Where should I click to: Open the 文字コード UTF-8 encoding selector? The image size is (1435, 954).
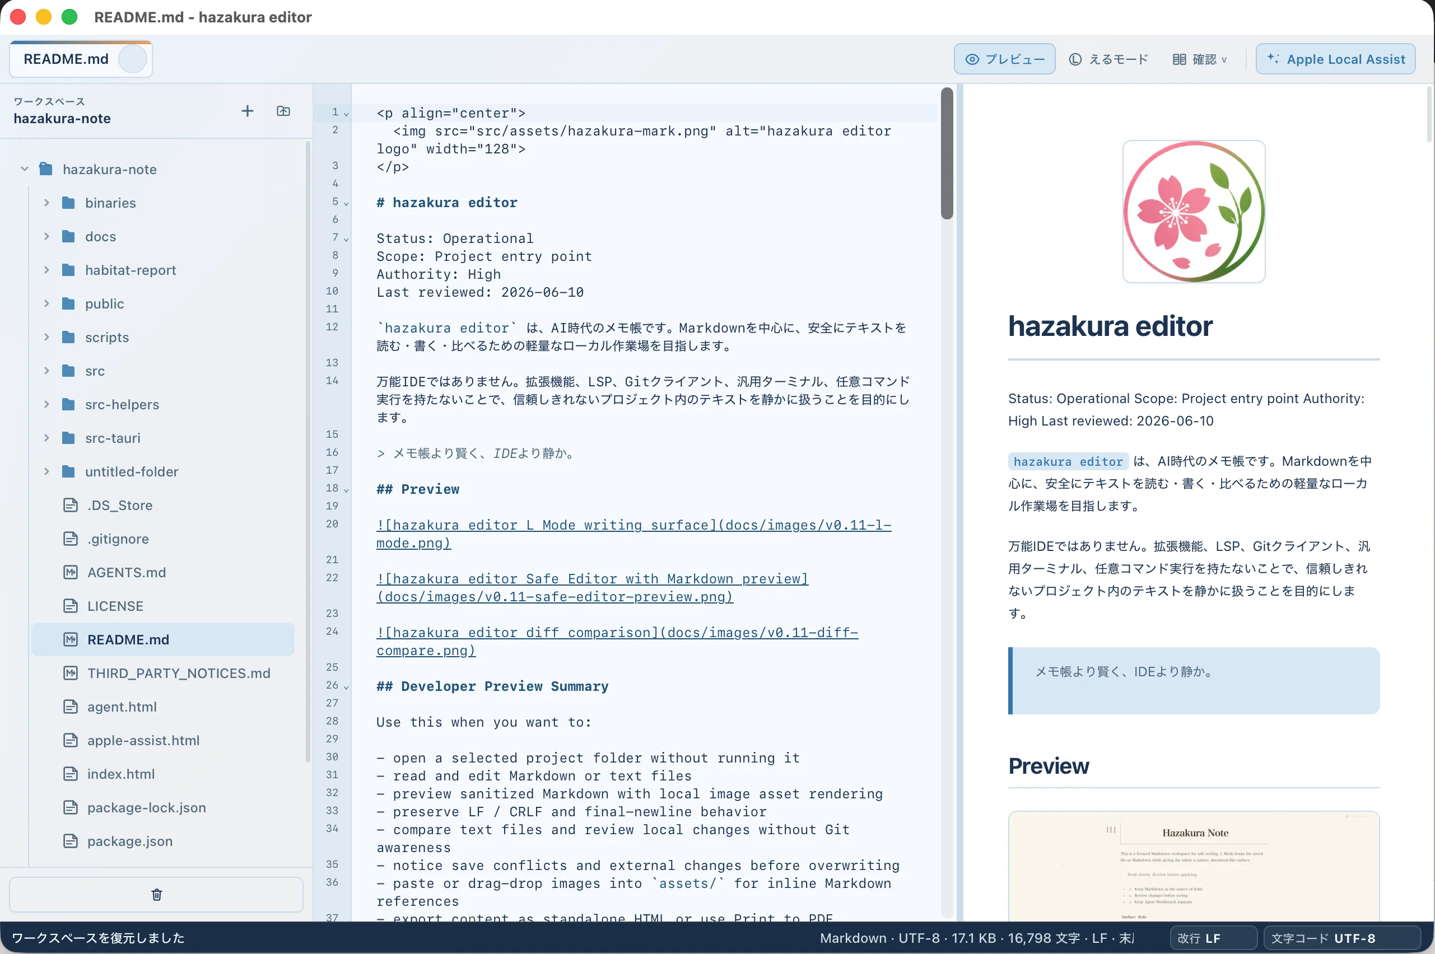(1342, 938)
